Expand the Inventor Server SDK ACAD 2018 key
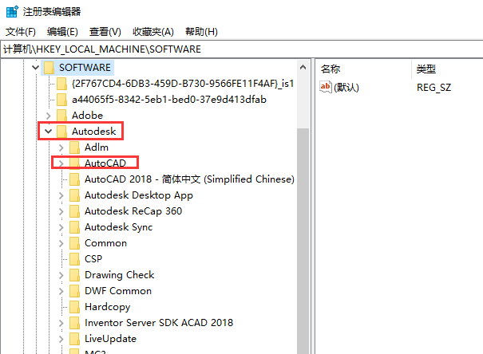The width and height of the screenshot is (483, 354). click(61, 323)
